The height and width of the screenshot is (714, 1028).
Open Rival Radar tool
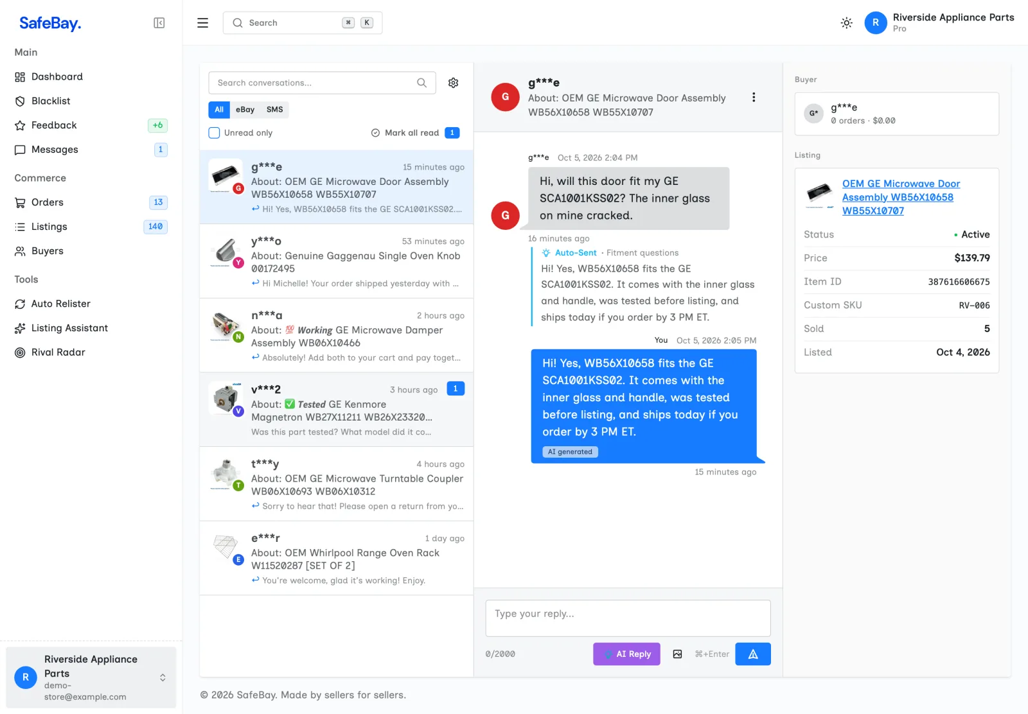click(91, 353)
